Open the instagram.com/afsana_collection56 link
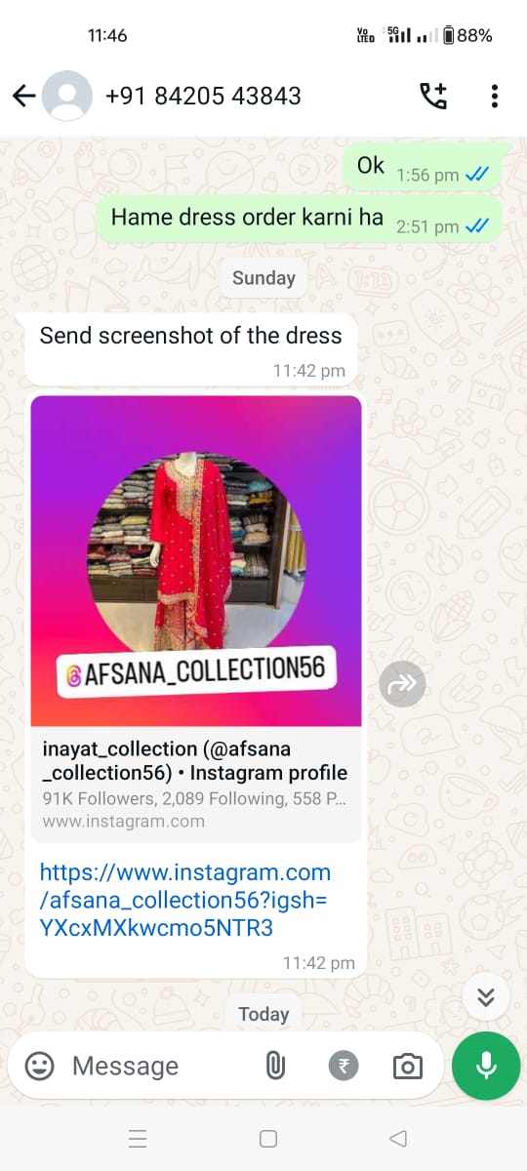The image size is (527, 1171). coord(185,900)
